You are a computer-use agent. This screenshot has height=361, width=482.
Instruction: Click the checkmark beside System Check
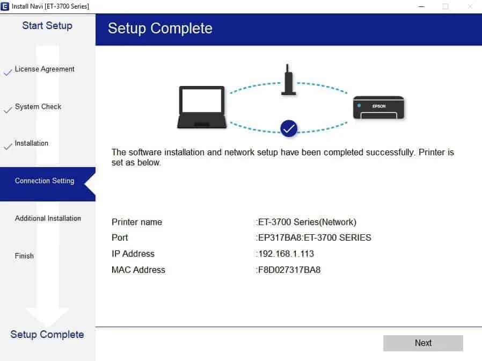(x=8, y=110)
